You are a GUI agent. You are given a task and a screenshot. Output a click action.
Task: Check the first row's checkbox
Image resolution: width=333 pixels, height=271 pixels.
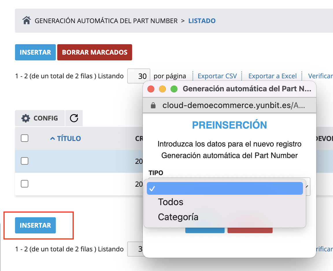point(25,161)
